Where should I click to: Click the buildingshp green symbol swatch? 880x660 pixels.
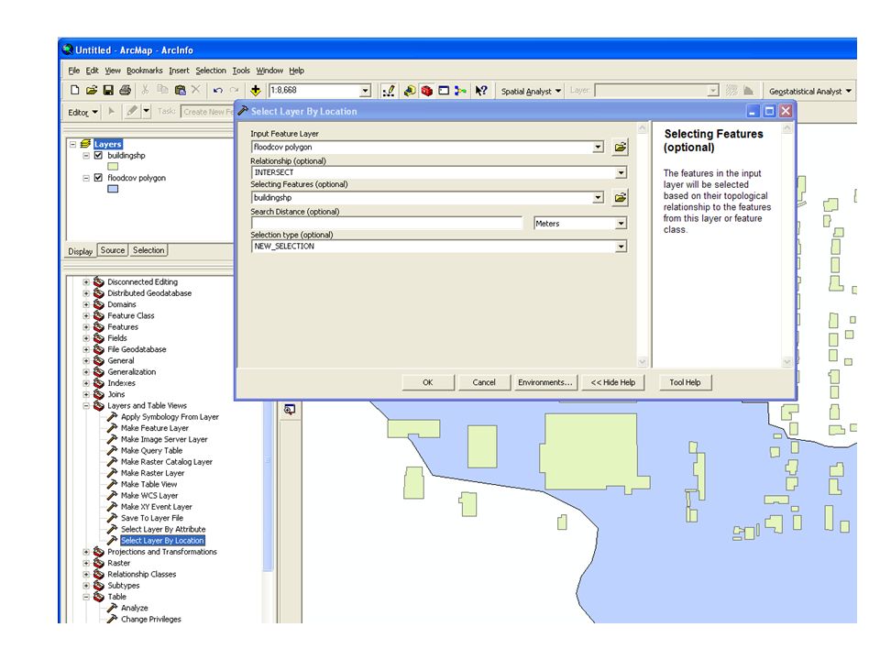(x=113, y=167)
